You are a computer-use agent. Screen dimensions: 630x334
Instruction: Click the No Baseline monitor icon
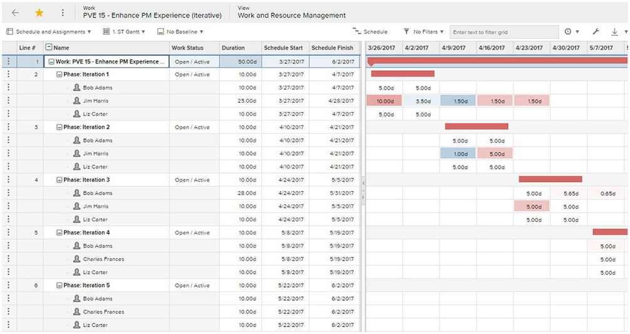tap(161, 31)
